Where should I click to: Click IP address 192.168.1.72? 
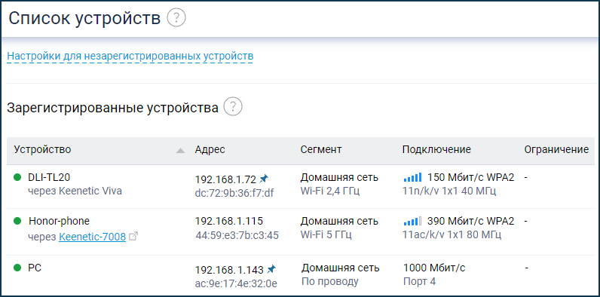(225, 179)
